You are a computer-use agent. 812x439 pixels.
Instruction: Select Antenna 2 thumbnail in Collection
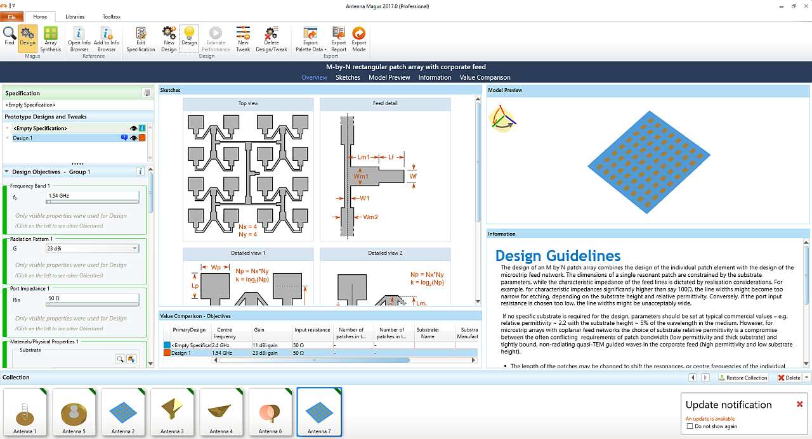[x=123, y=412]
